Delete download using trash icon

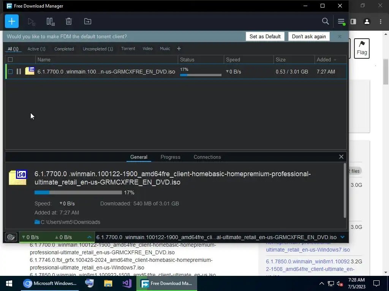pyautogui.click(x=69, y=22)
